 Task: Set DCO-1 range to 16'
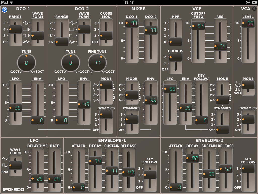point(15,42)
